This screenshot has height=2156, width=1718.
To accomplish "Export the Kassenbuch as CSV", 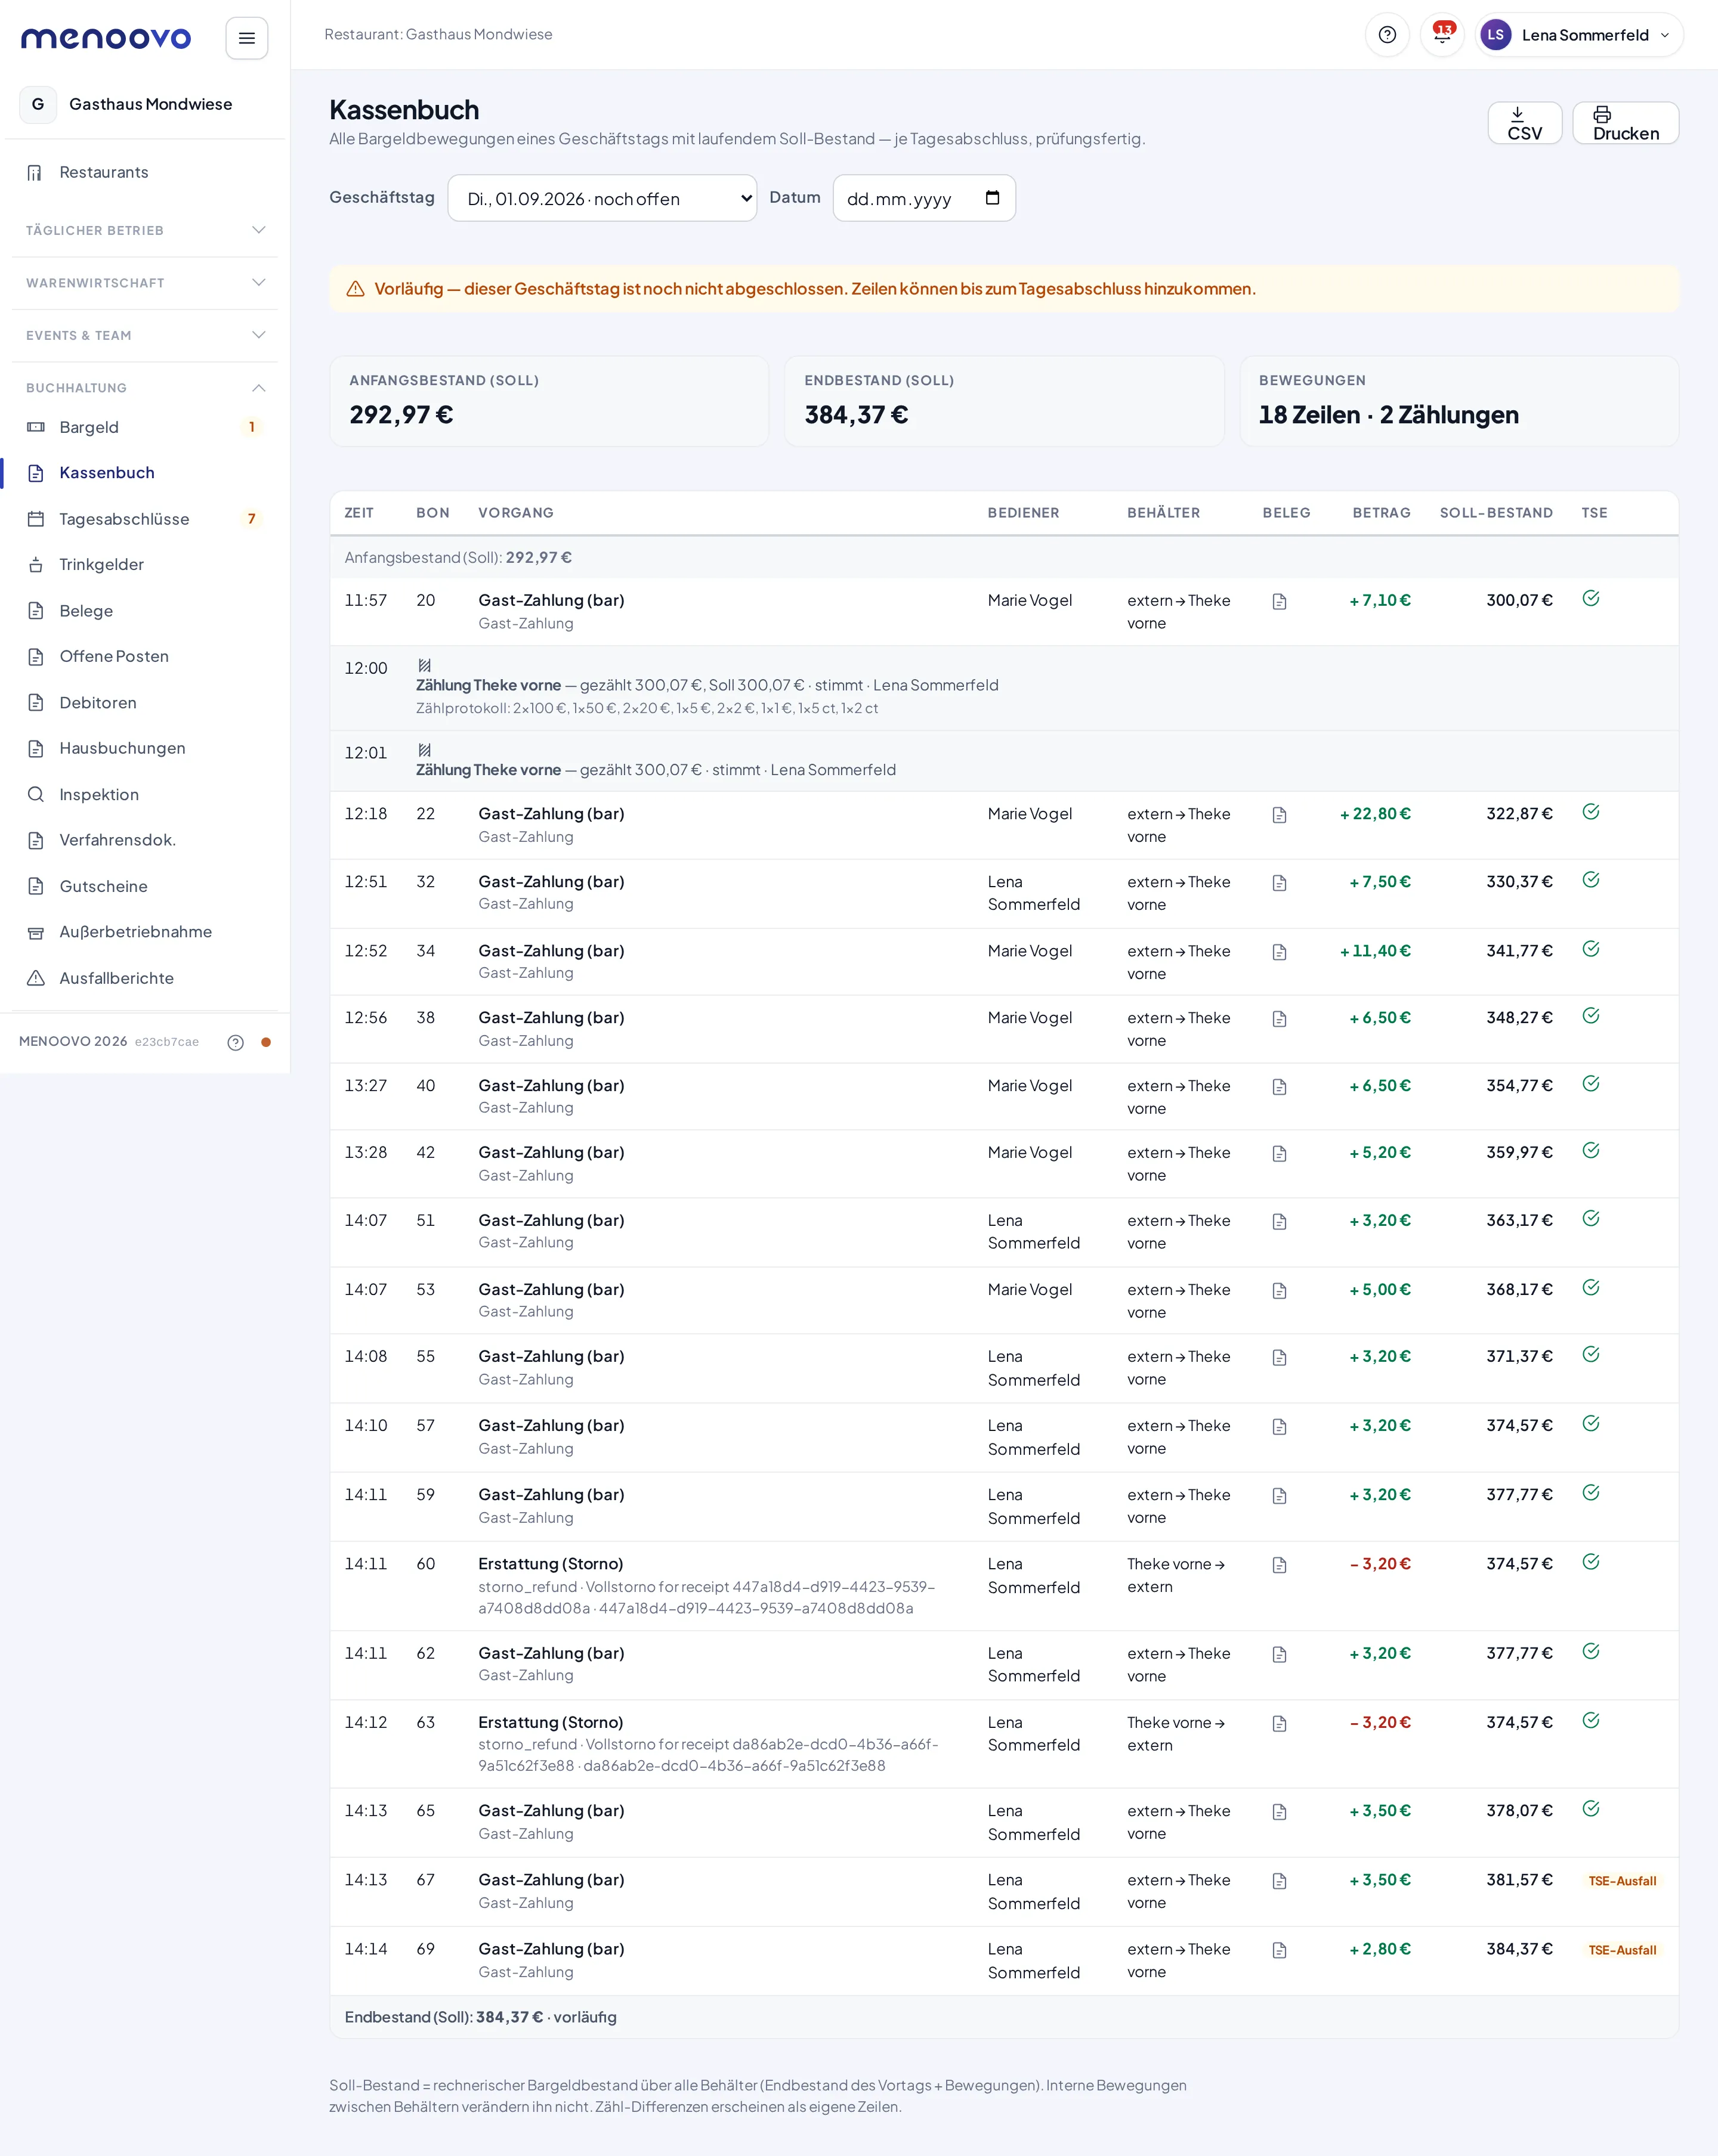I will point(1524,123).
